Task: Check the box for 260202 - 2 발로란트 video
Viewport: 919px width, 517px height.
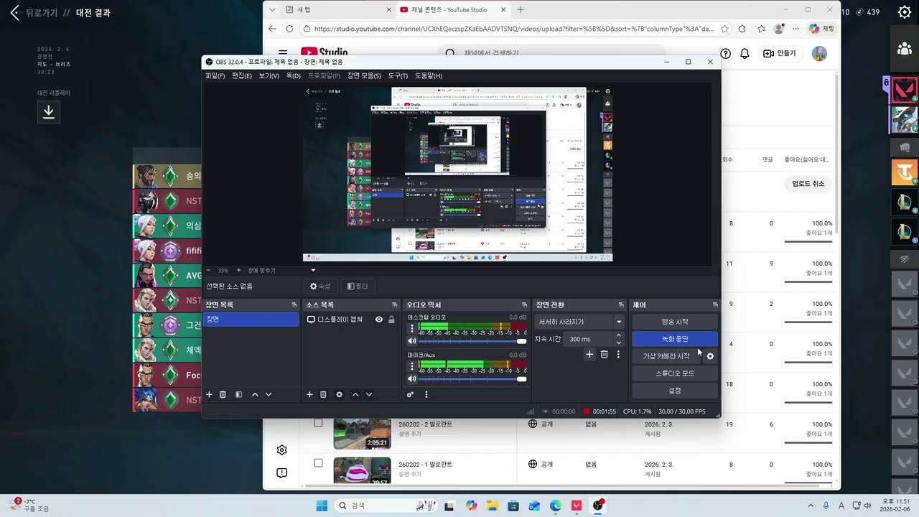Action: [318, 423]
